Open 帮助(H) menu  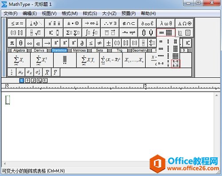click(x=148, y=13)
